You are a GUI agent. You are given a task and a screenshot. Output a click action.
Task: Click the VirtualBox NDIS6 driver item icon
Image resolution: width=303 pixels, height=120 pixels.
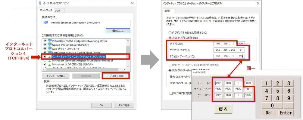[x=50, y=41]
